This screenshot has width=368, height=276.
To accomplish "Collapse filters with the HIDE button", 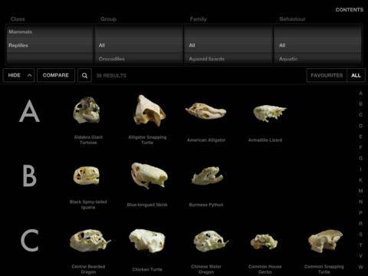I will pyautogui.click(x=18, y=75).
